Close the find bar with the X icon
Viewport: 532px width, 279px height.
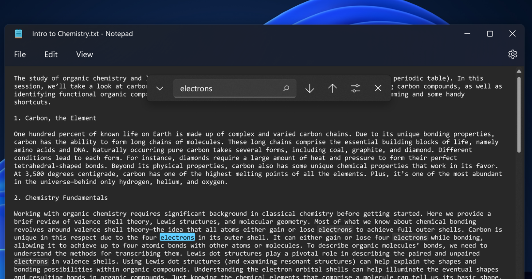click(378, 88)
